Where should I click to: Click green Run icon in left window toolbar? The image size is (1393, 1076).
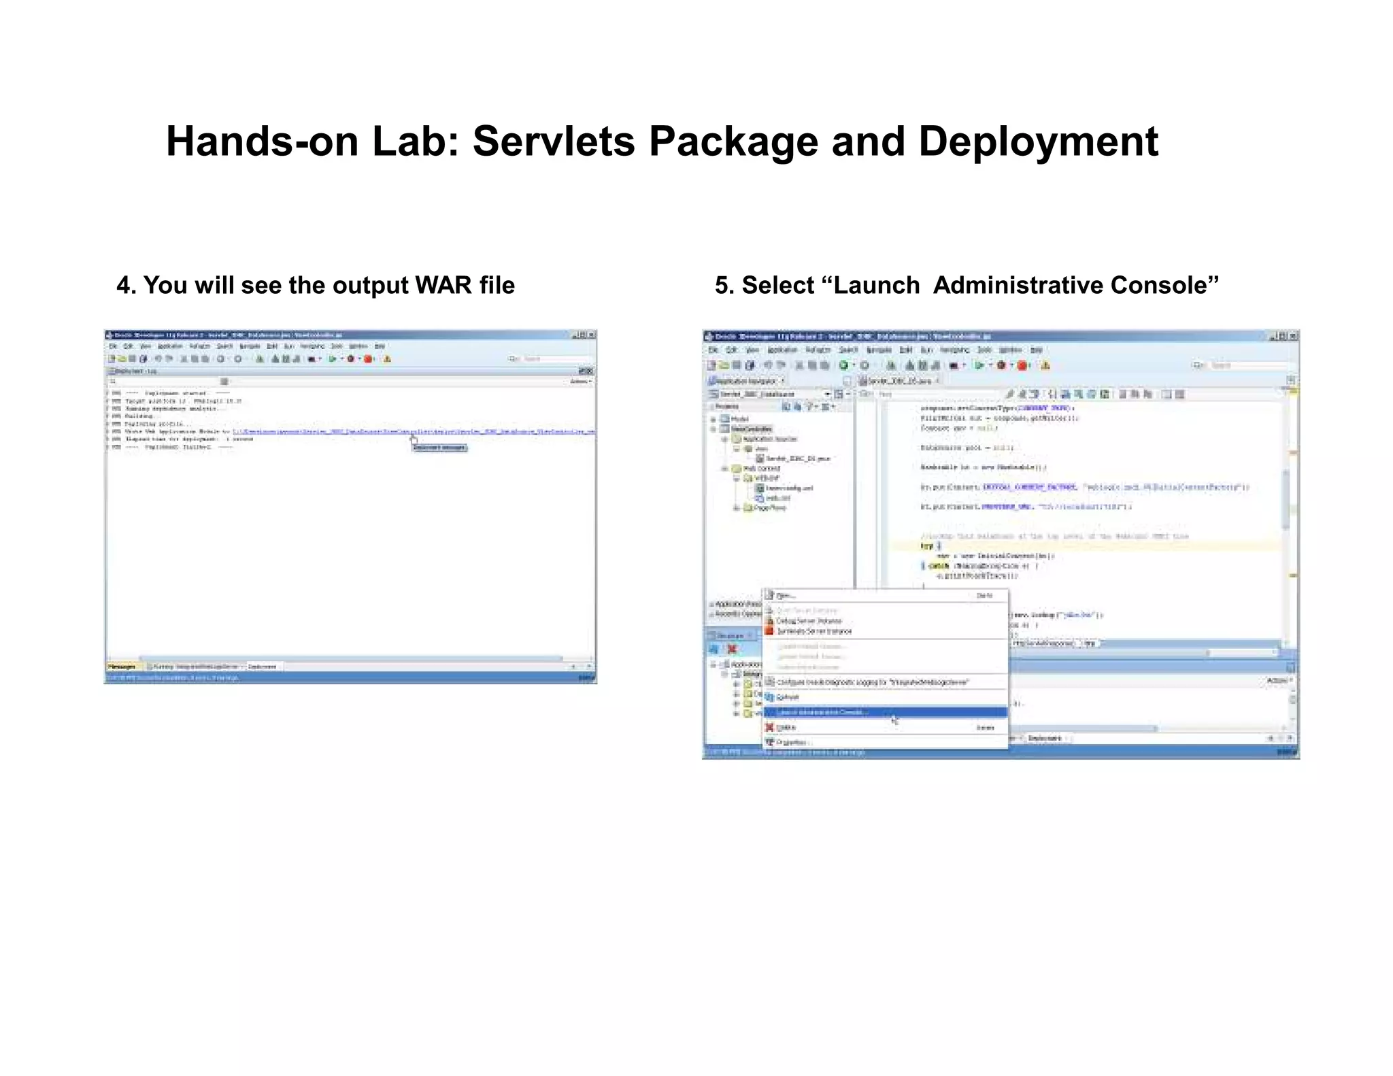pos(332,359)
